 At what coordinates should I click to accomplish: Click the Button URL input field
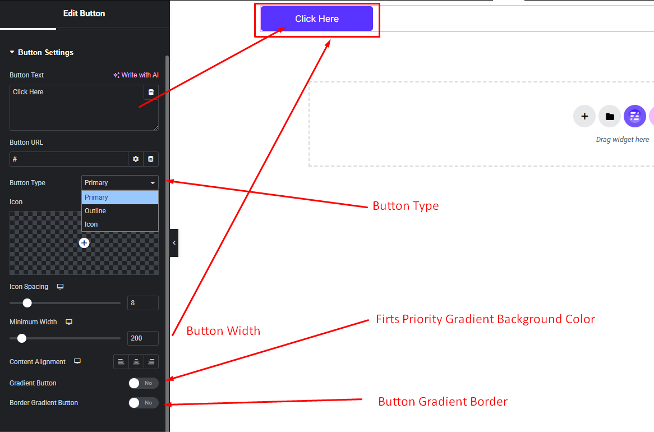click(x=69, y=159)
